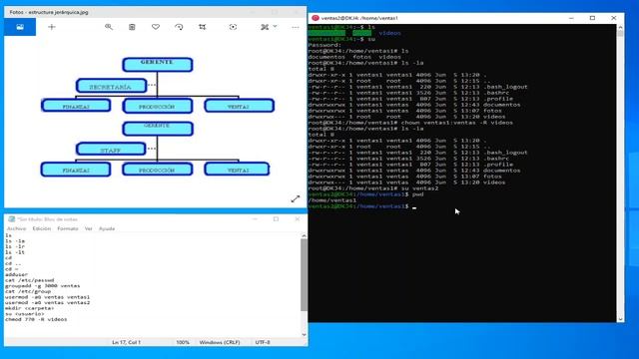The width and height of the screenshot is (639, 359).
Task: Click the SECRETARÍA box in the diagram
Action: pos(111,86)
